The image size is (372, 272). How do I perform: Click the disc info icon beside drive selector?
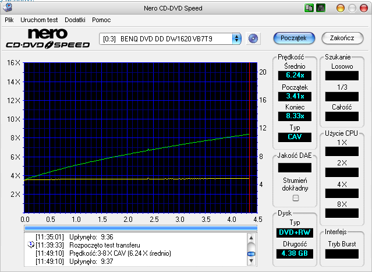click(x=253, y=38)
